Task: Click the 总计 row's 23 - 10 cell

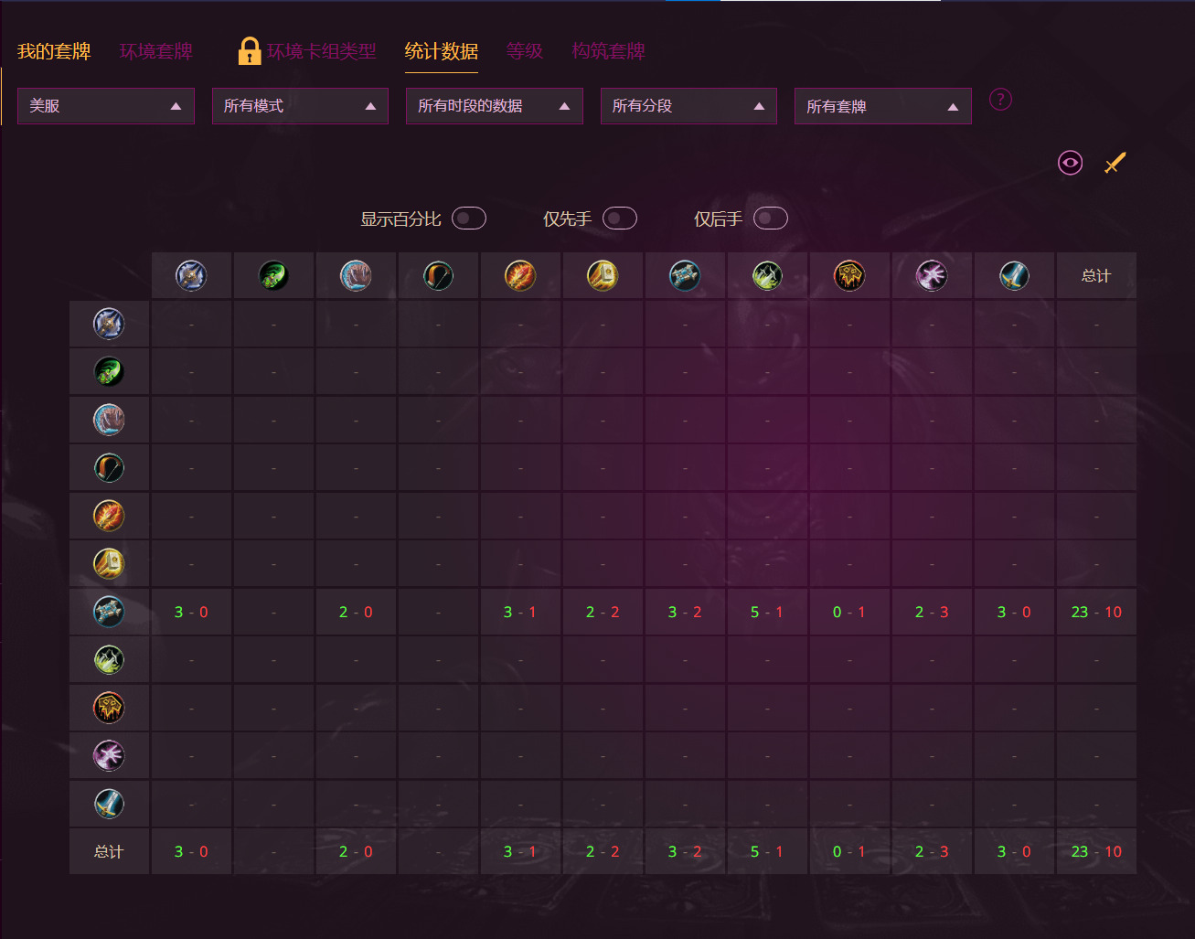Action: (x=1096, y=851)
